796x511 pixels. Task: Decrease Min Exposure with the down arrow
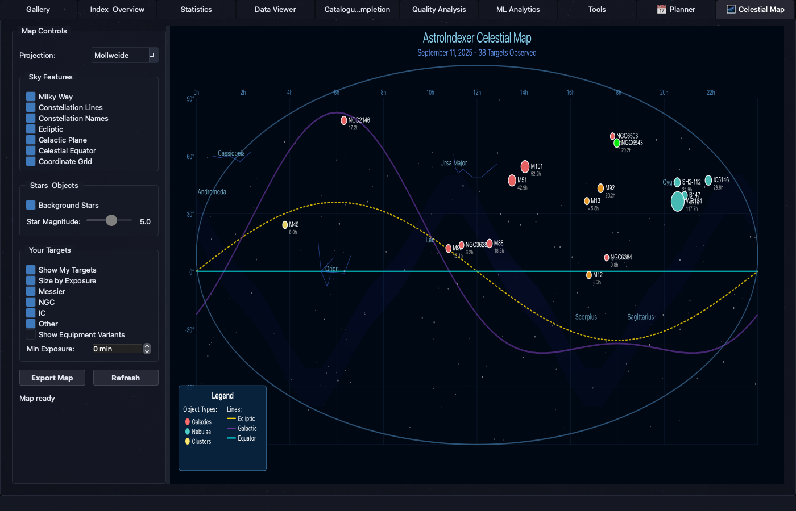[x=147, y=351]
